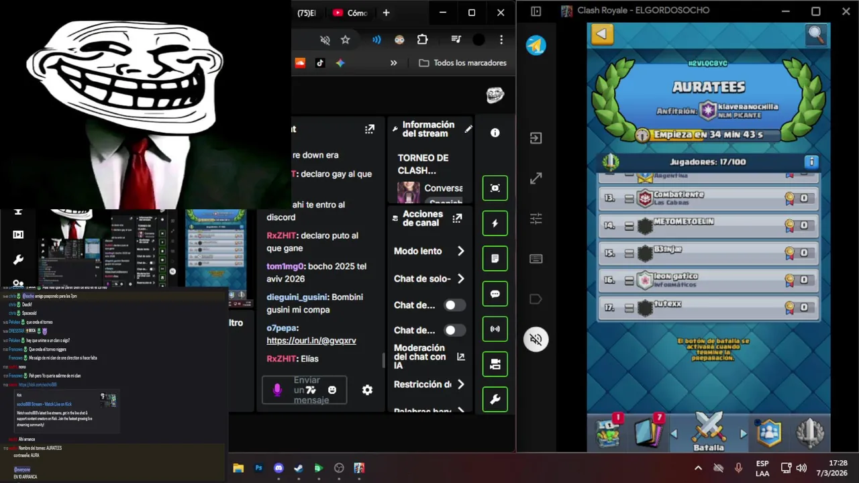This screenshot has width=859, height=483.
Task: Click the green wrench tools button
Action: click(495, 400)
